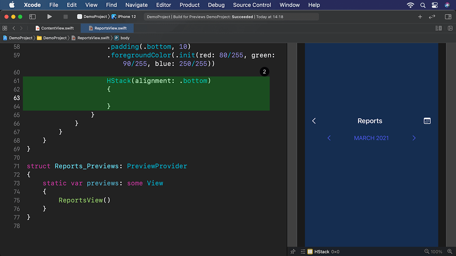Choose the iPhone 12 run destination
This screenshot has height=256, width=456.
point(124,16)
